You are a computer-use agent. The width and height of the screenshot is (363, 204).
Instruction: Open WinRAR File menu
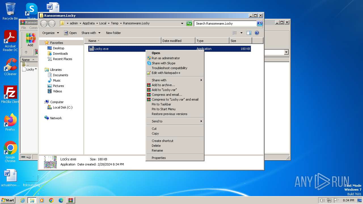coord(24,28)
